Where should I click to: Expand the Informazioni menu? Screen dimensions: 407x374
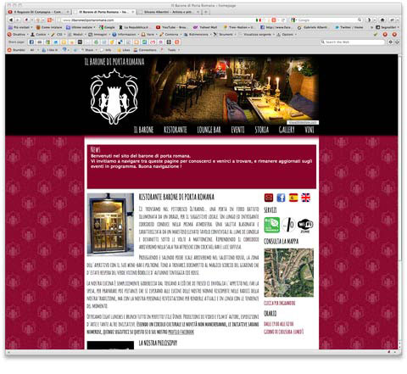(125, 35)
